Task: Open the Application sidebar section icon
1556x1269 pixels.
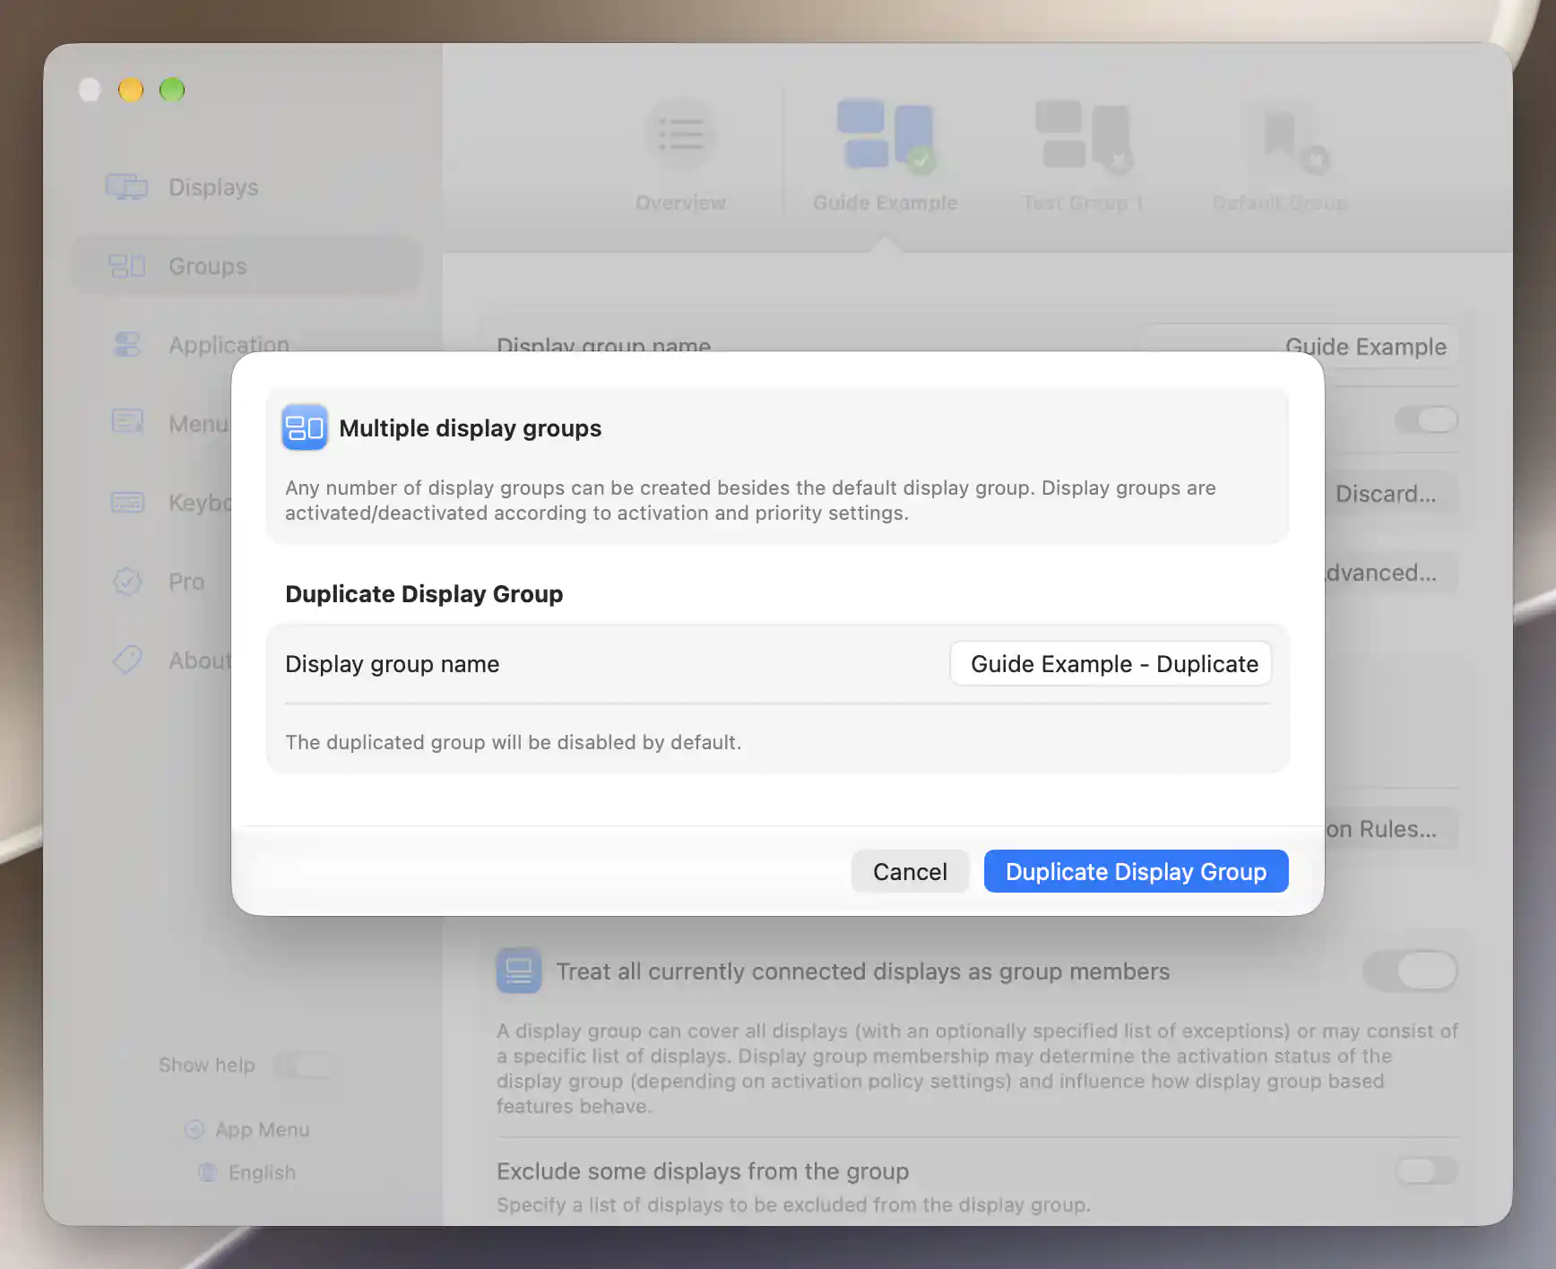Action: [127, 345]
